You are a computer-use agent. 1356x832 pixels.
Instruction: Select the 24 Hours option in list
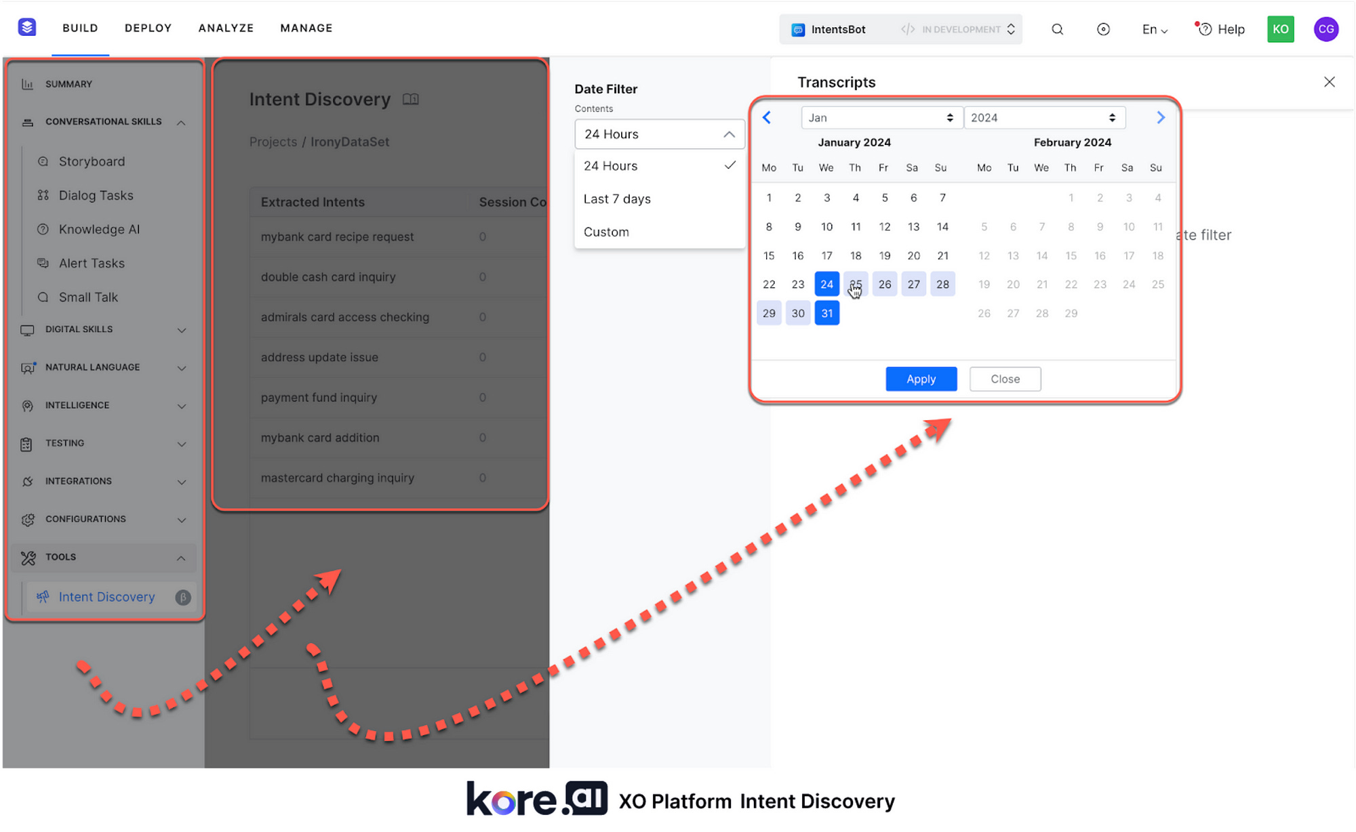(x=660, y=166)
